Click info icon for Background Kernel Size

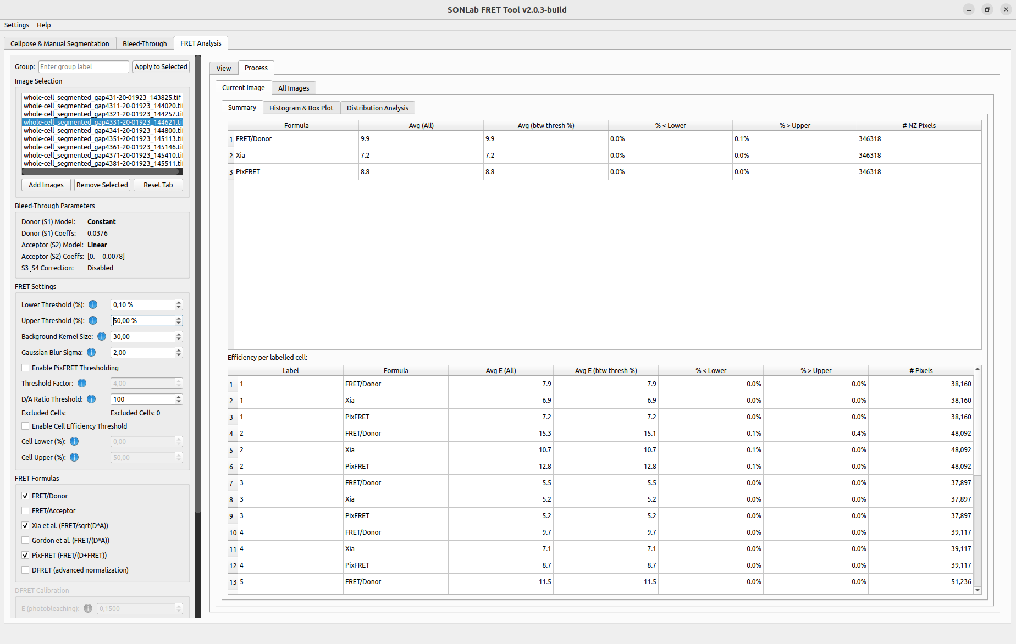coord(102,336)
